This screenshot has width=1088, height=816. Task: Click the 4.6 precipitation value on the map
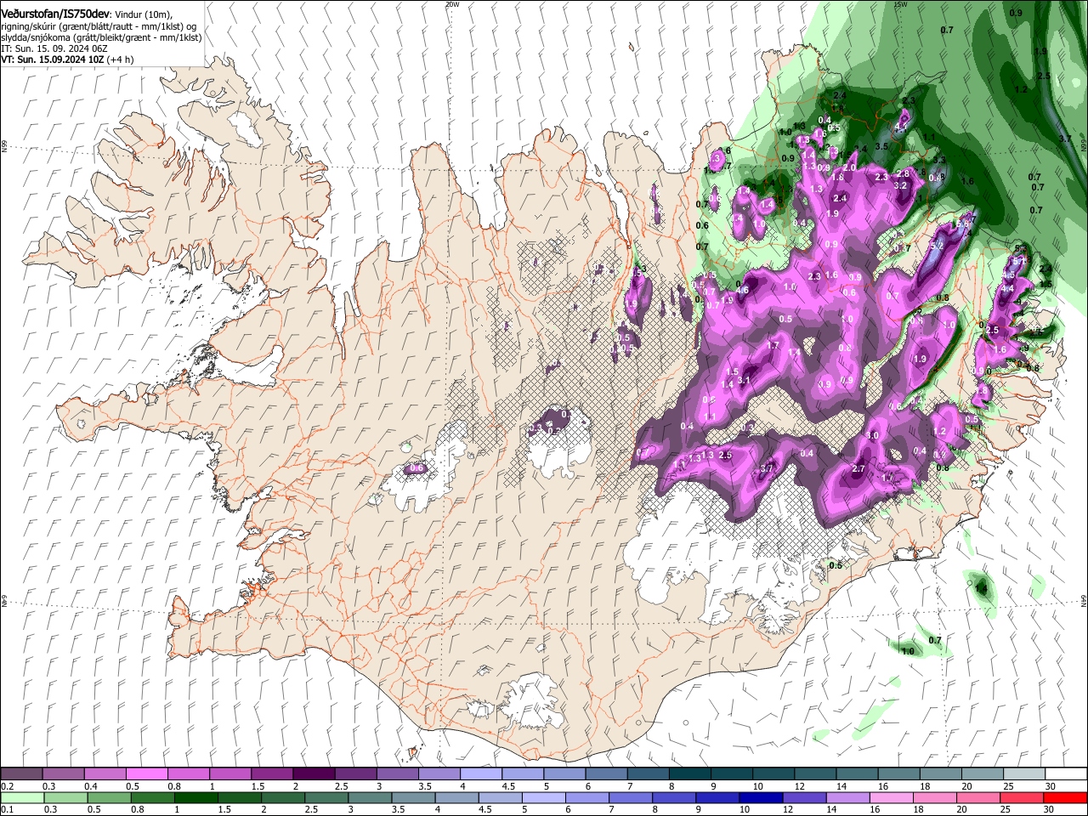pyautogui.click(x=742, y=291)
